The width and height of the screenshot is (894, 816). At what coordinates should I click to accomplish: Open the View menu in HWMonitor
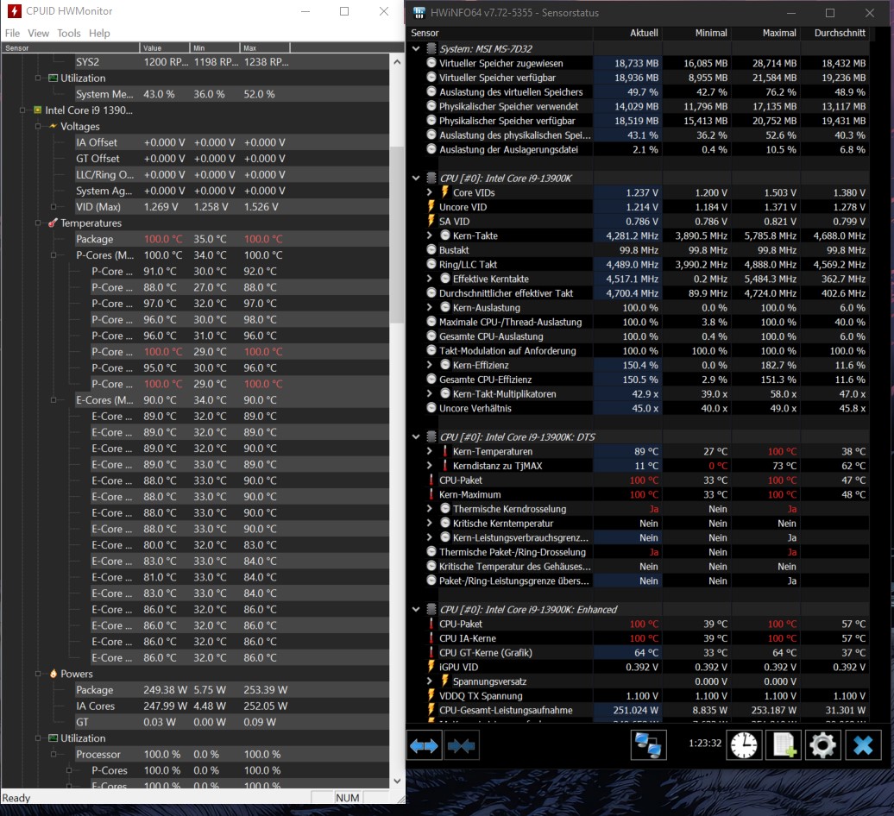[x=38, y=33]
